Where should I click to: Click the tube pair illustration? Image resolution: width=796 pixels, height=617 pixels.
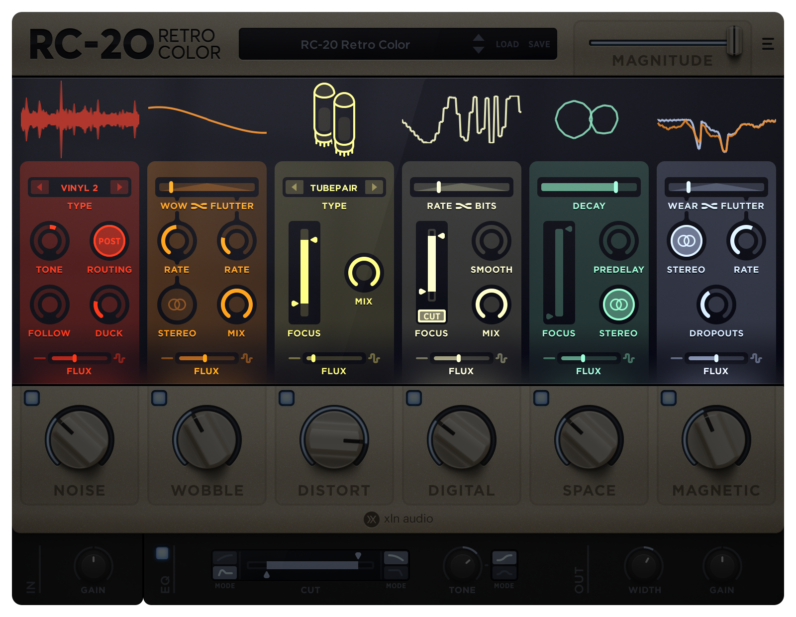tap(334, 119)
